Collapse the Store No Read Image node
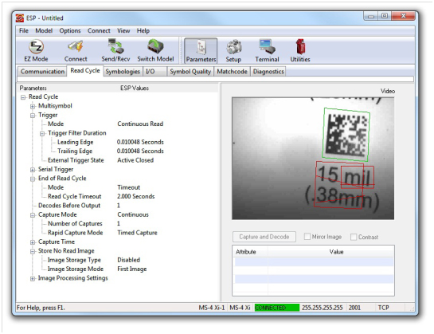Image resolution: width=434 pixels, height=334 pixels. (x=33, y=251)
